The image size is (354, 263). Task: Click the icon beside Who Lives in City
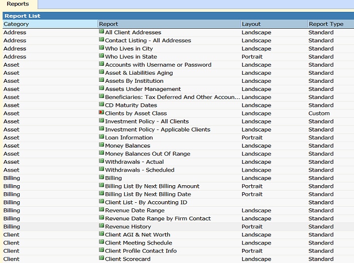(x=101, y=48)
